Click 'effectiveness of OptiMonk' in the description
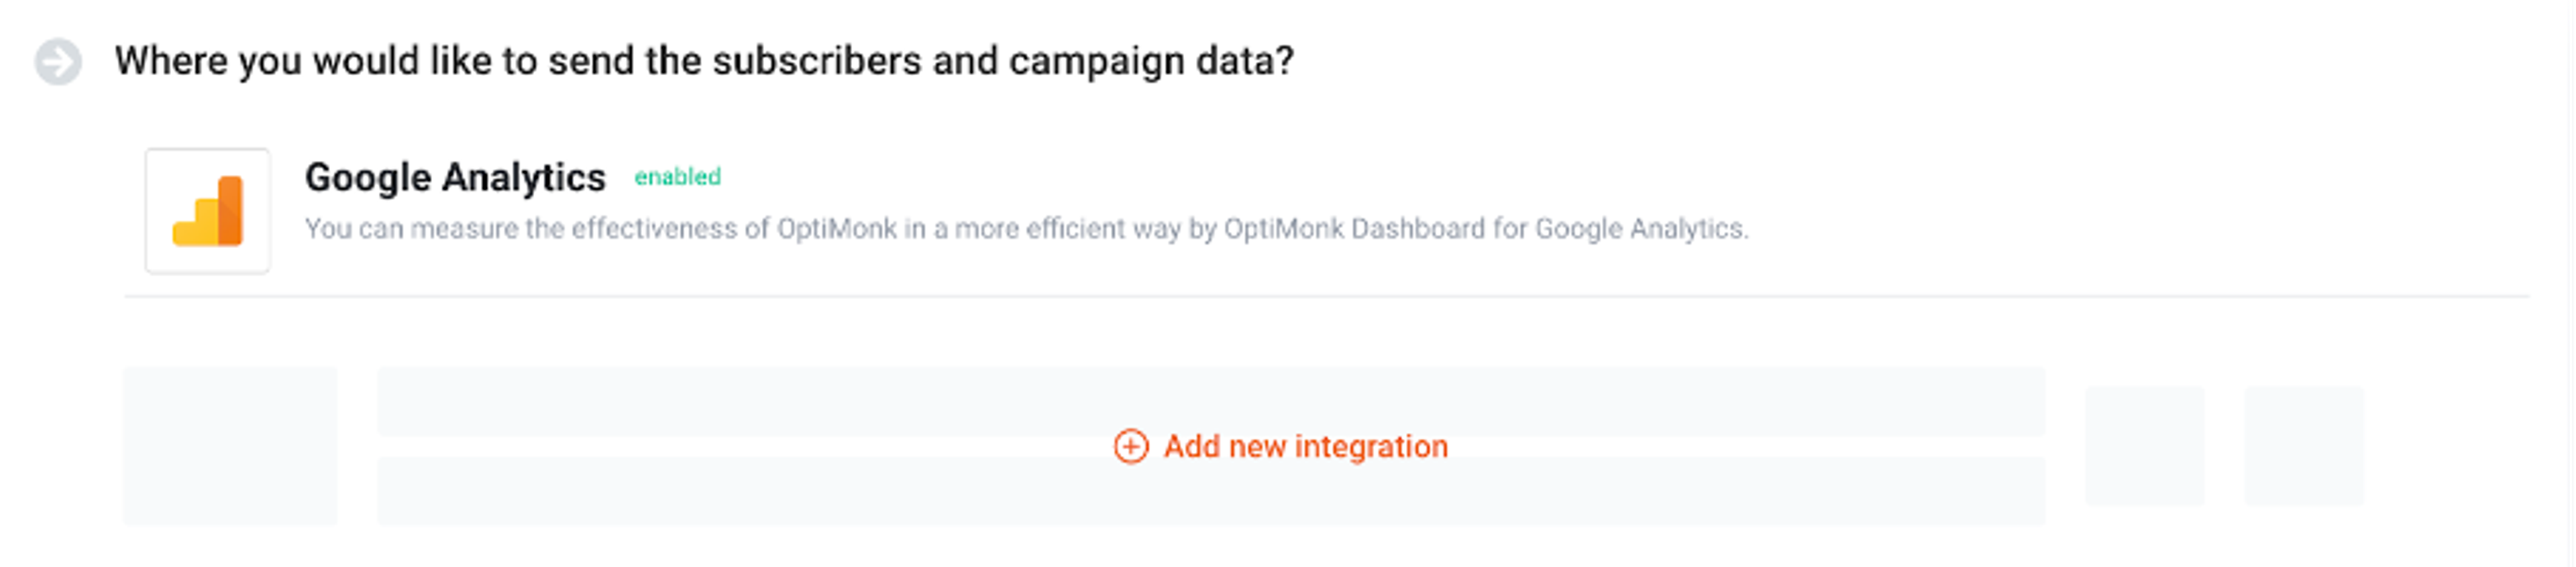This screenshot has height=567, width=2576. point(734,229)
